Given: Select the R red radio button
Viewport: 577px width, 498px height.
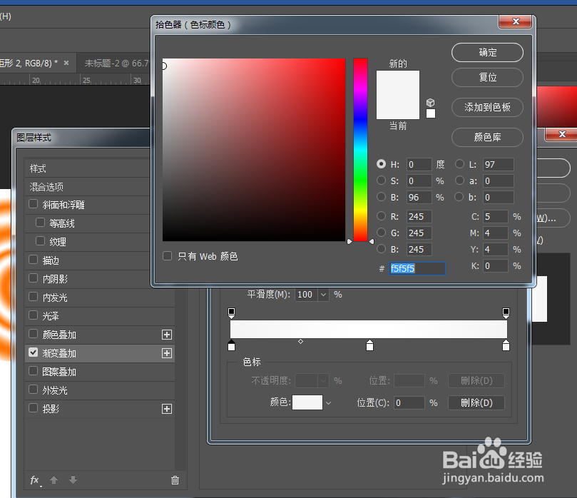Looking at the screenshot, I should 382,216.
